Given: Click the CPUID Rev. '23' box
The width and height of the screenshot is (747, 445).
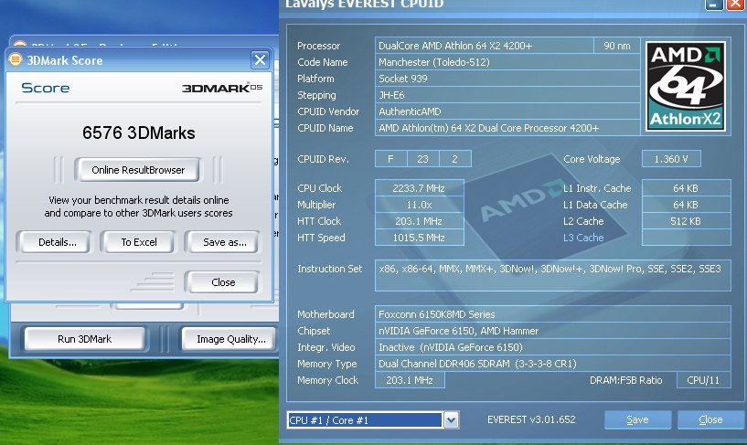Looking at the screenshot, I should click(x=422, y=159).
